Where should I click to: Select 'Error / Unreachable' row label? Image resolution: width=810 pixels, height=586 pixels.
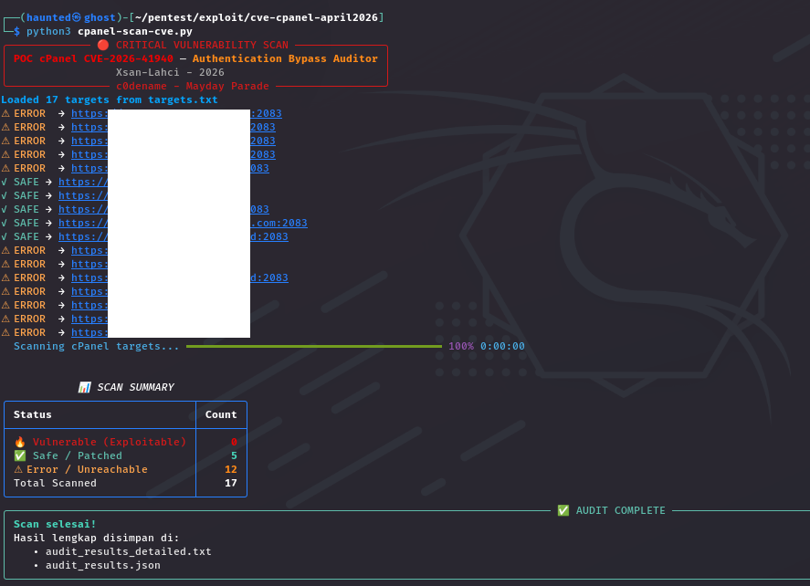coord(87,469)
